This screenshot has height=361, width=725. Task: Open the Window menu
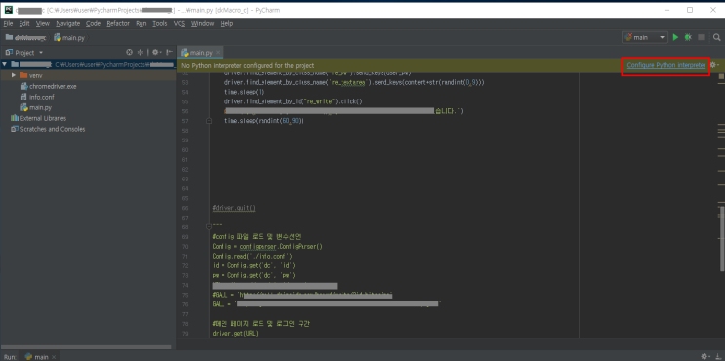203,23
